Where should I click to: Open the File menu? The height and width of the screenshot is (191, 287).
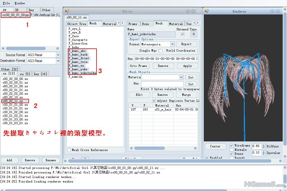[x=7, y=3]
